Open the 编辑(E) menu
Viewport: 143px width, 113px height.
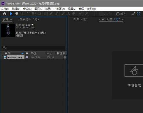(x=16, y=9)
